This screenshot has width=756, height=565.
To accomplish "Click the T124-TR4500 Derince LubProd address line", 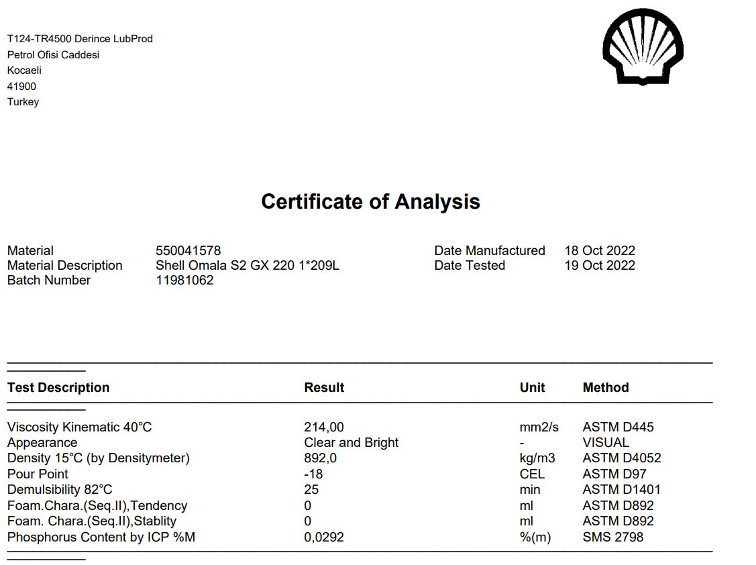I will coord(80,39).
